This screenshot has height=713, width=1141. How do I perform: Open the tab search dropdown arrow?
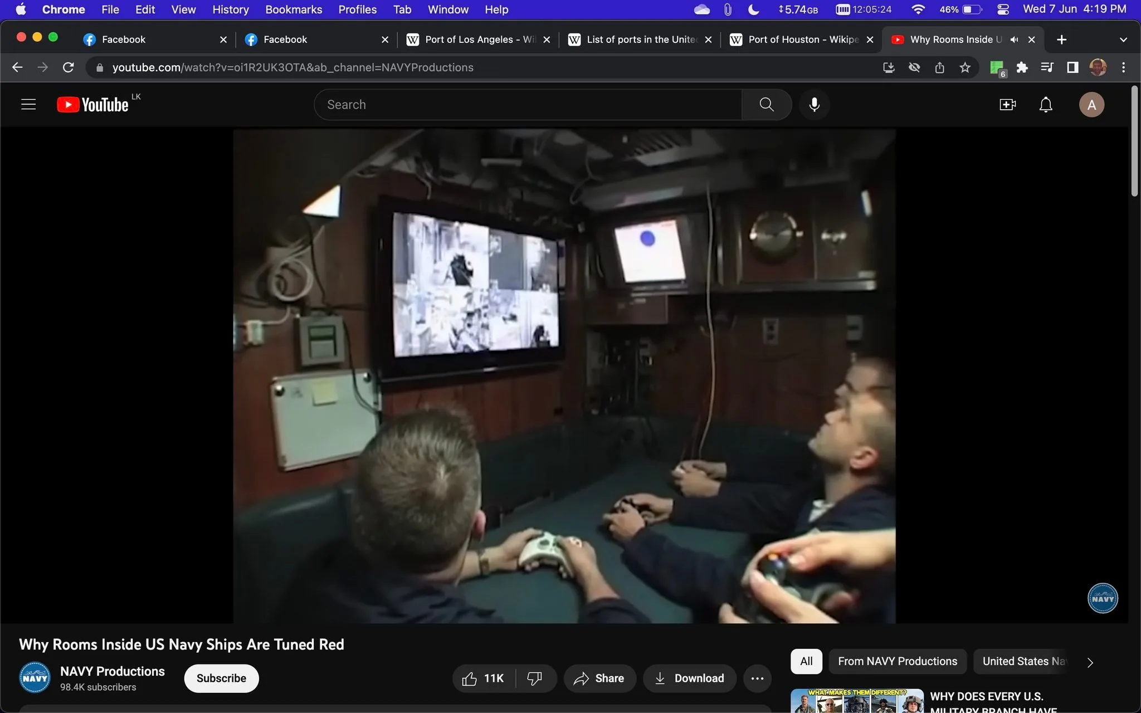pos(1123,39)
